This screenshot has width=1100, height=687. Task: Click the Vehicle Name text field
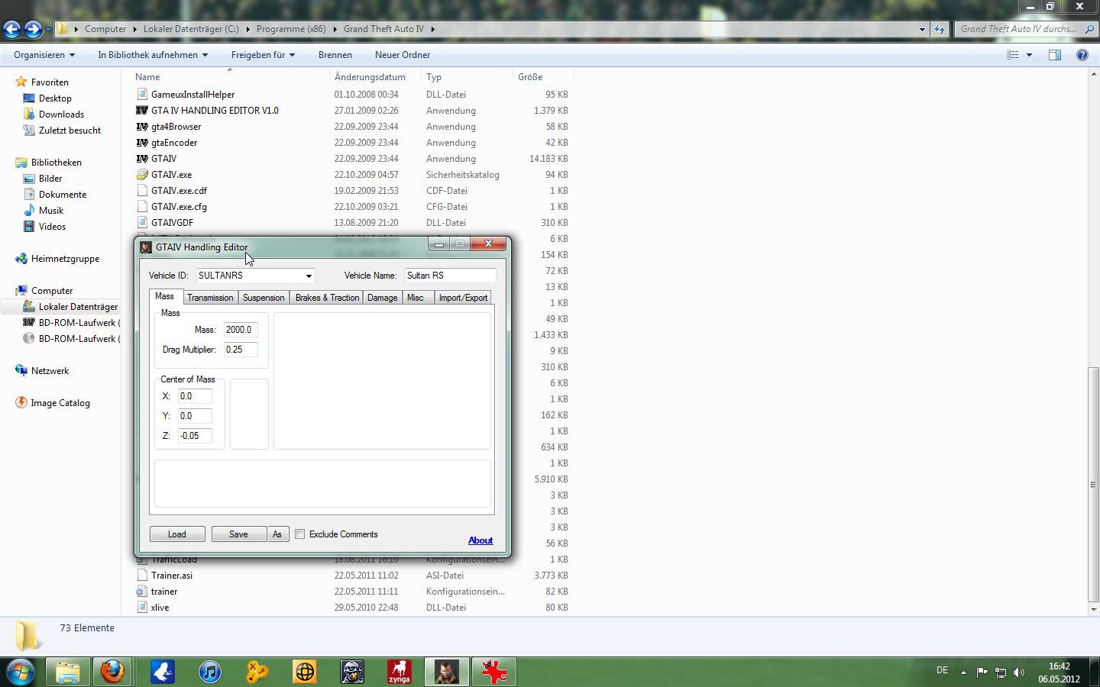[450, 276]
